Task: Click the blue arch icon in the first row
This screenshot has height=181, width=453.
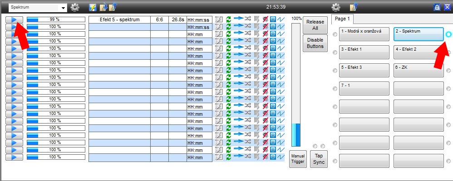Action: pos(273,19)
